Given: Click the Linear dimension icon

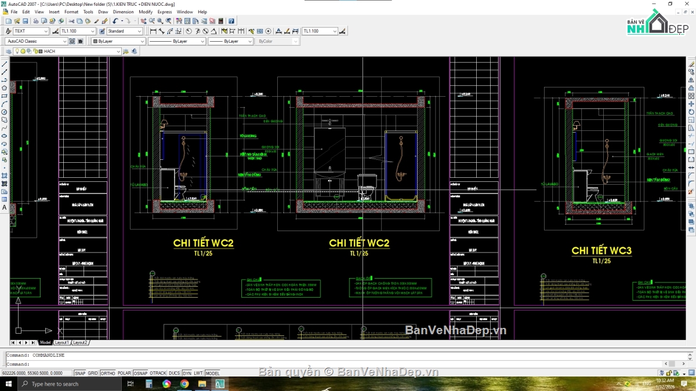Looking at the screenshot, I should [153, 31].
